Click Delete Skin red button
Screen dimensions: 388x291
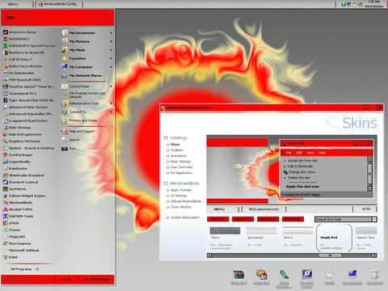point(243,219)
